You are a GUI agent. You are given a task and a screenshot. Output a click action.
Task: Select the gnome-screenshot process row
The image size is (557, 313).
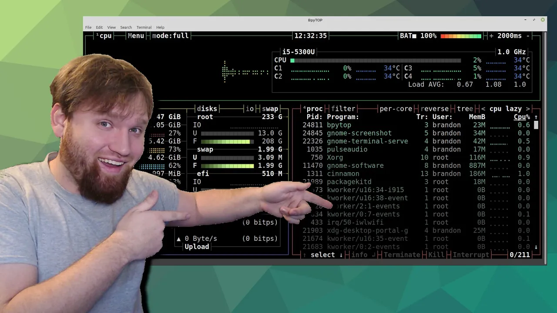pyautogui.click(x=416, y=133)
